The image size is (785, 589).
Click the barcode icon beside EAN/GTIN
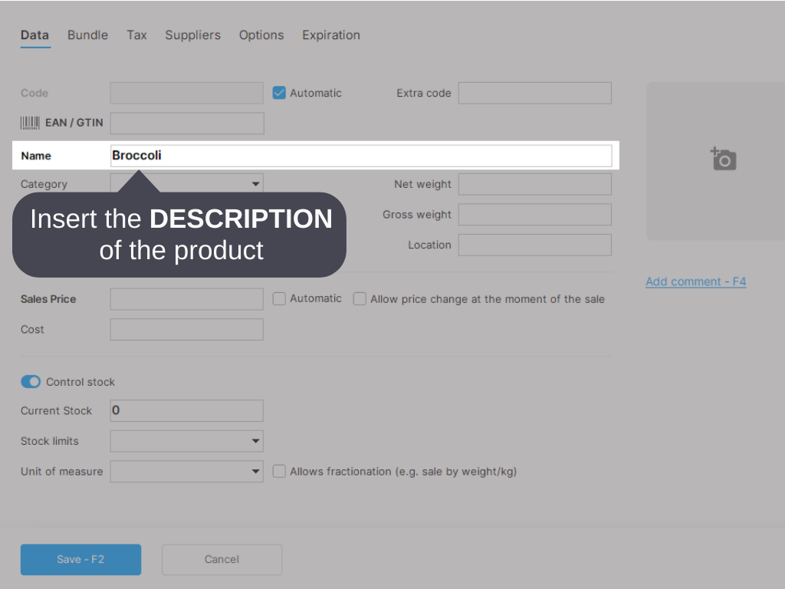(x=30, y=123)
